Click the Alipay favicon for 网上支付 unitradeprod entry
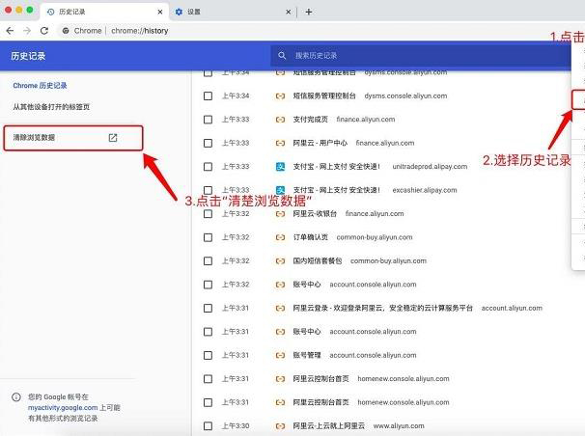Image resolution: width=585 pixels, height=436 pixels. point(280,167)
